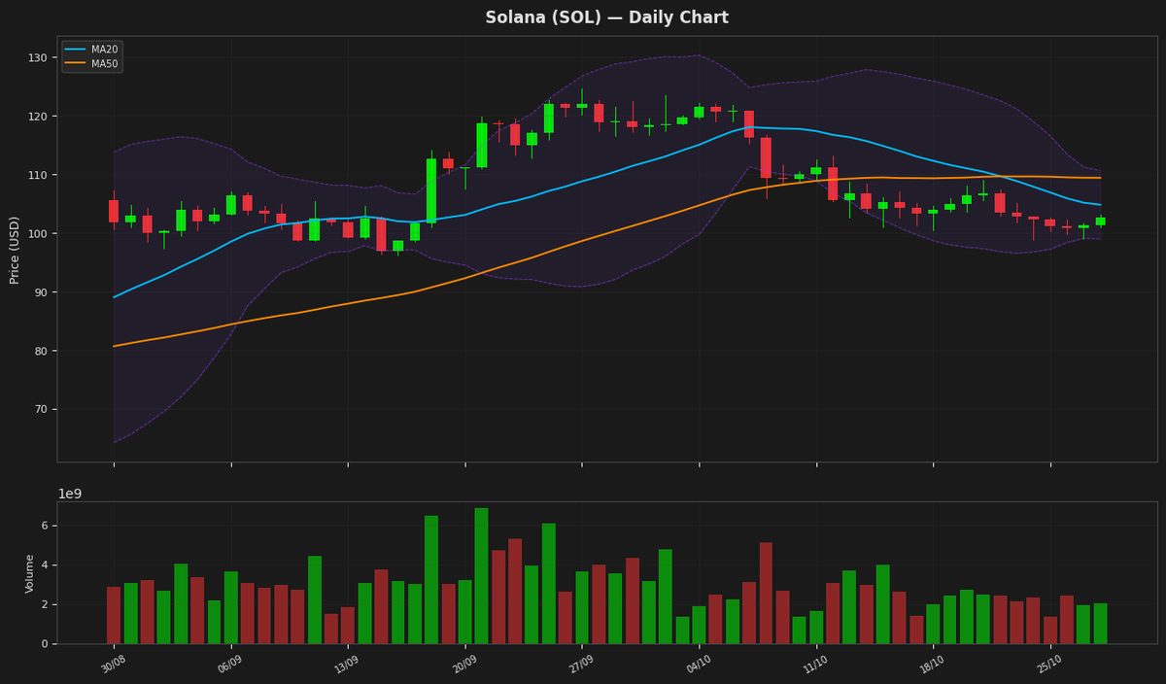Select the MA20 legend label
The height and width of the screenshot is (684, 1166).
(104, 49)
